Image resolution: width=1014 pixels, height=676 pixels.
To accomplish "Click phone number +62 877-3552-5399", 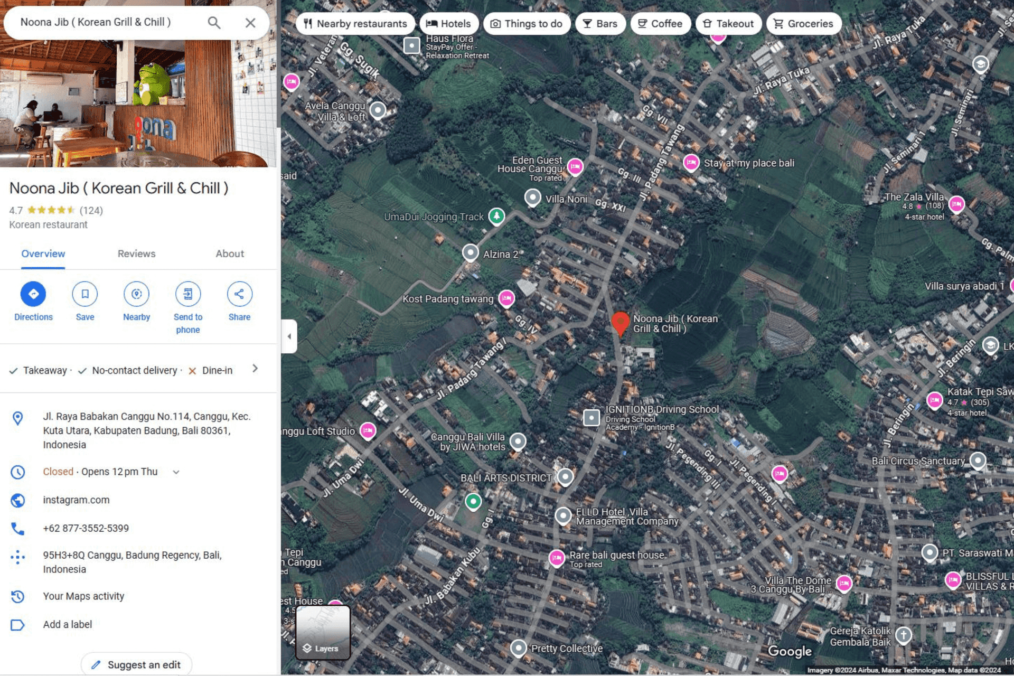I will pos(86,528).
